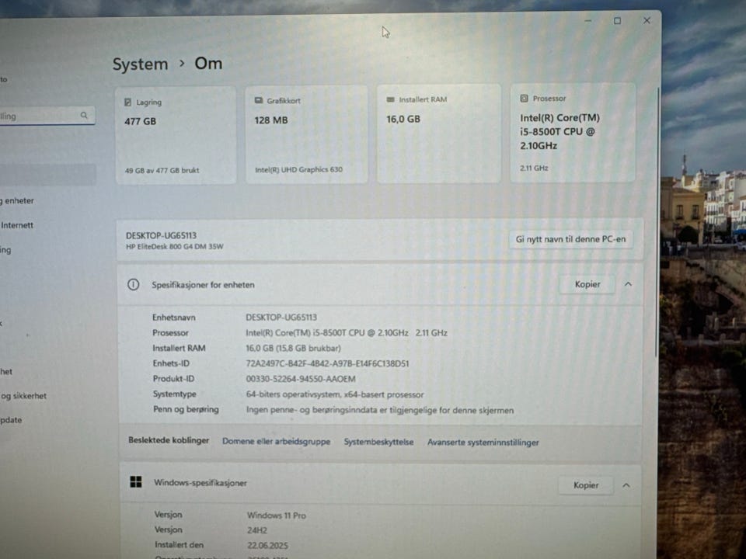Screen dimensions: 746x559
Task: Open the Prosessor i5-8500T card
Action: tap(573, 133)
